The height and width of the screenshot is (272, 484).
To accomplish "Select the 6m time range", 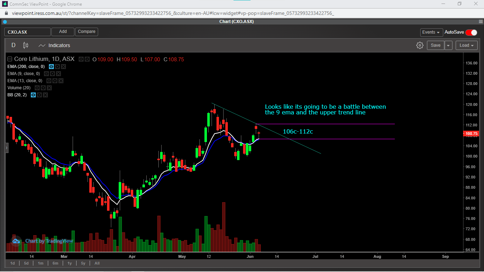I will pyautogui.click(x=55, y=263).
